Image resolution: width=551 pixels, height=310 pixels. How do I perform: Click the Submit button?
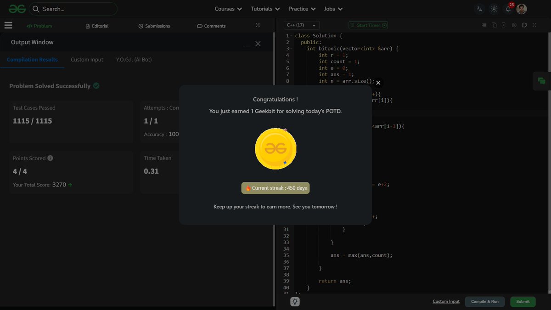click(523, 302)
